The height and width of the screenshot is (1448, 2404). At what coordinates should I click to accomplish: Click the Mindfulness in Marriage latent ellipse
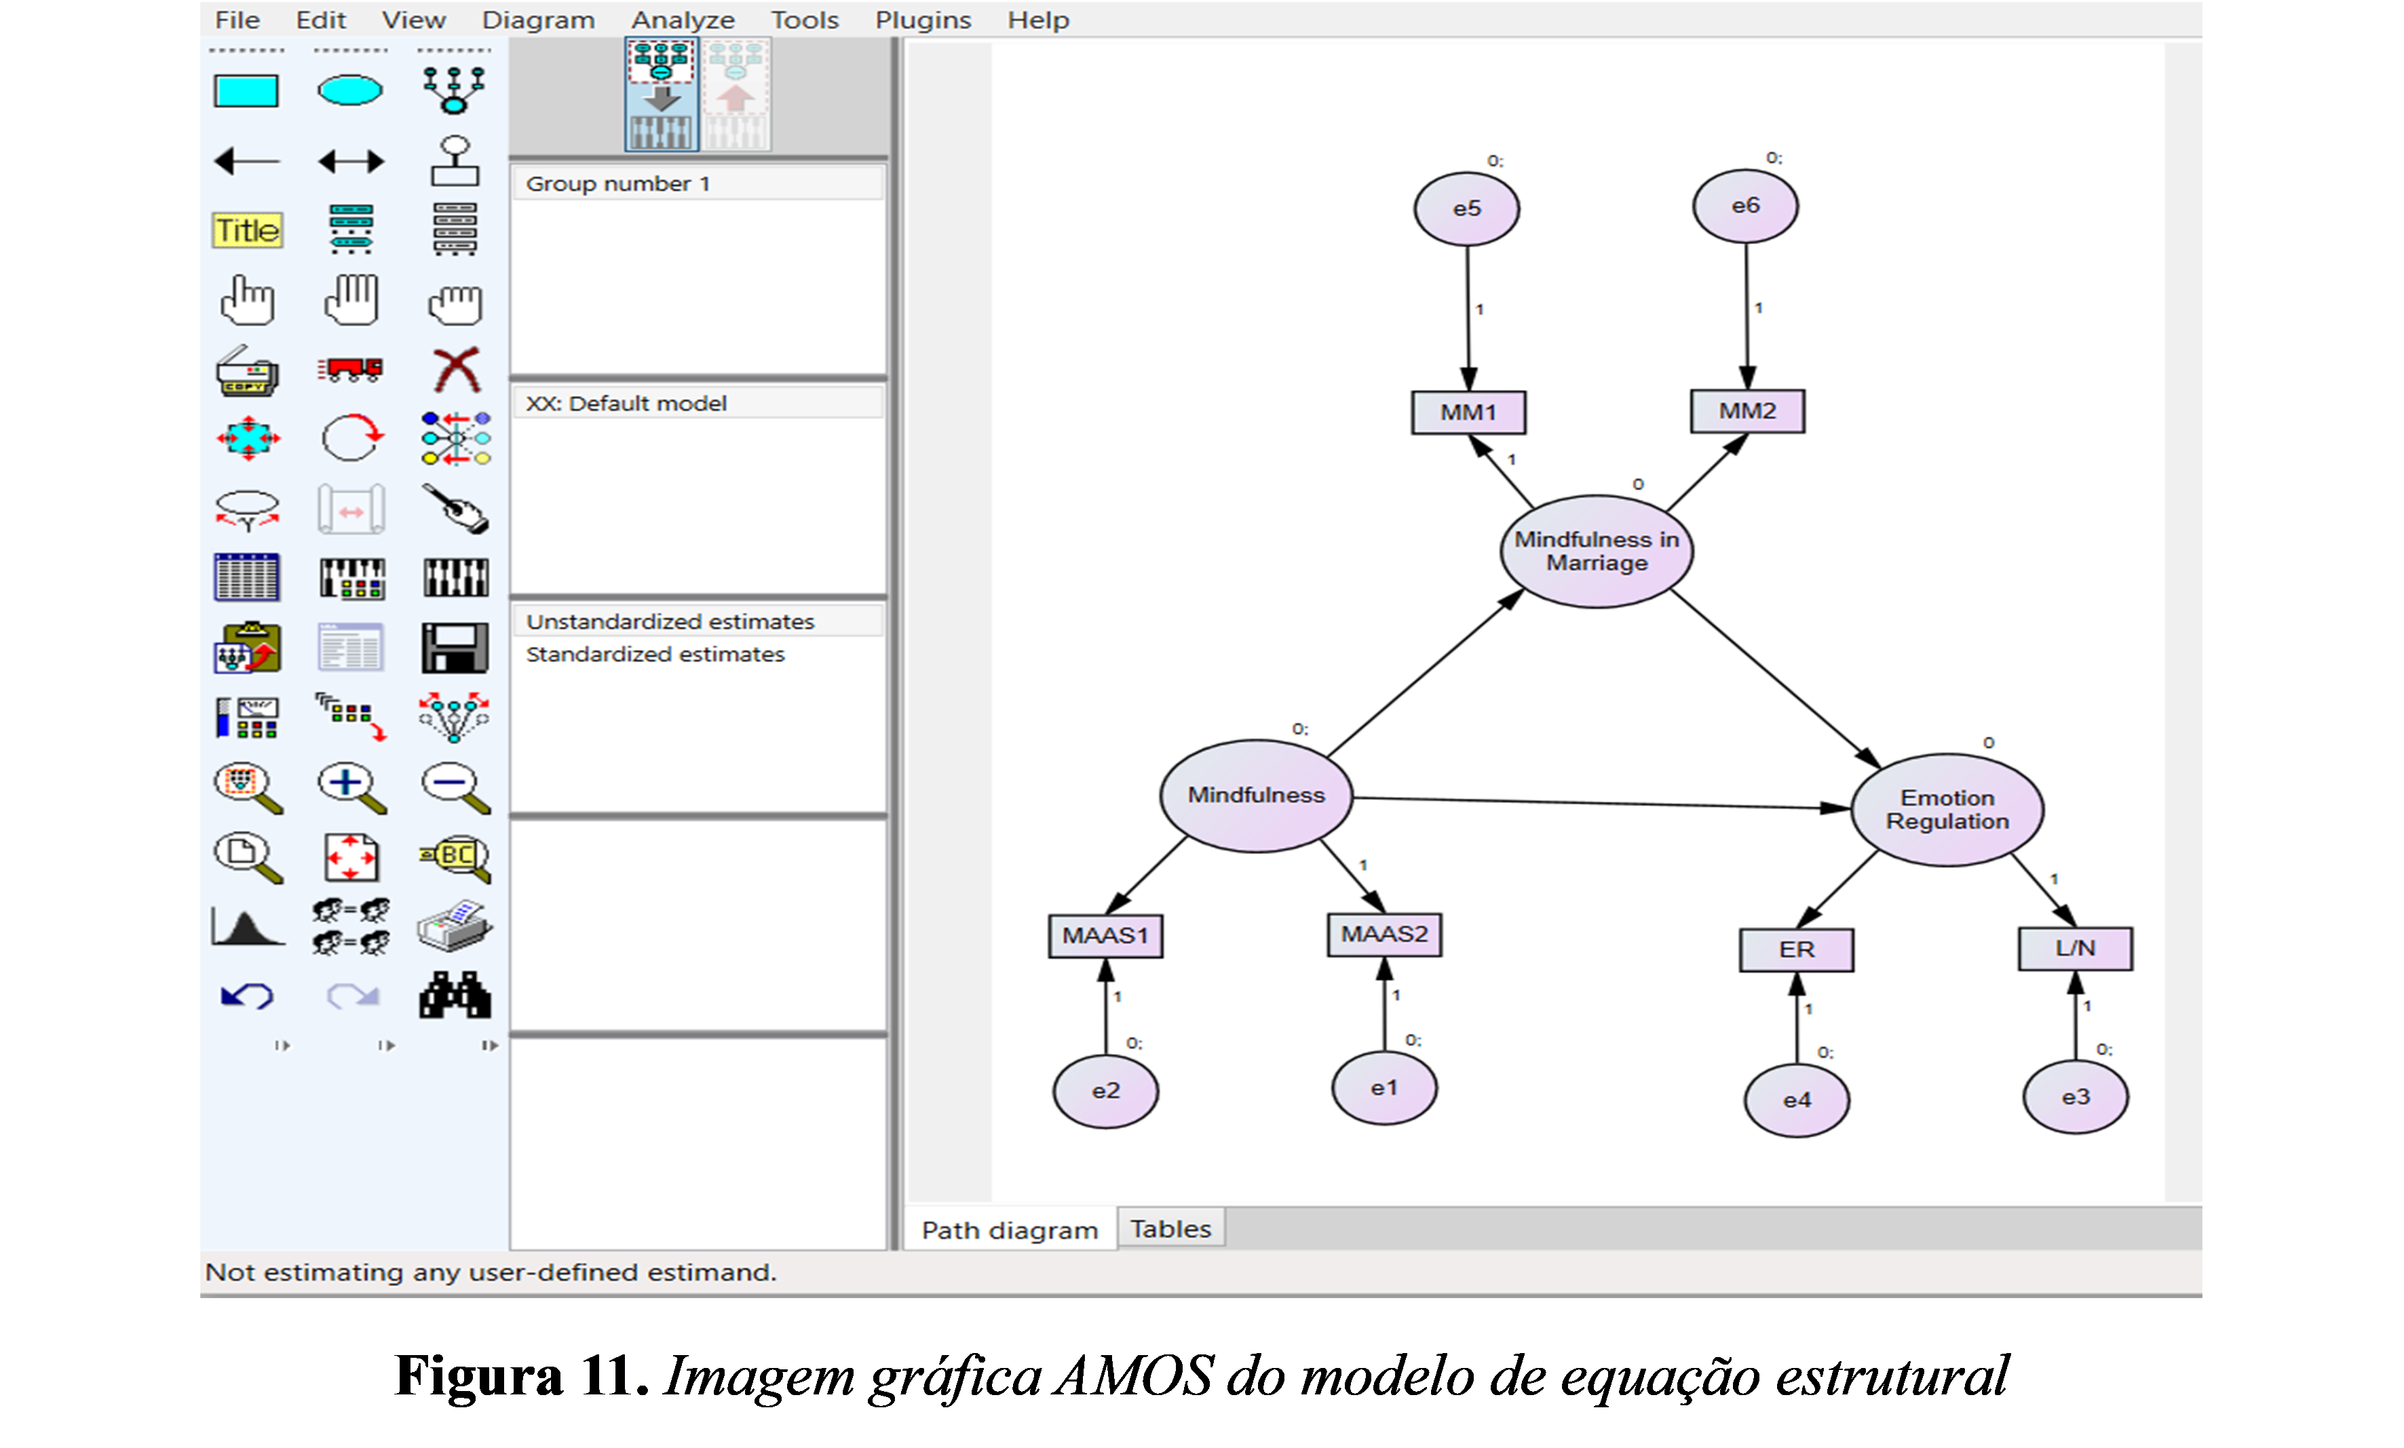tap(1595, 551)
